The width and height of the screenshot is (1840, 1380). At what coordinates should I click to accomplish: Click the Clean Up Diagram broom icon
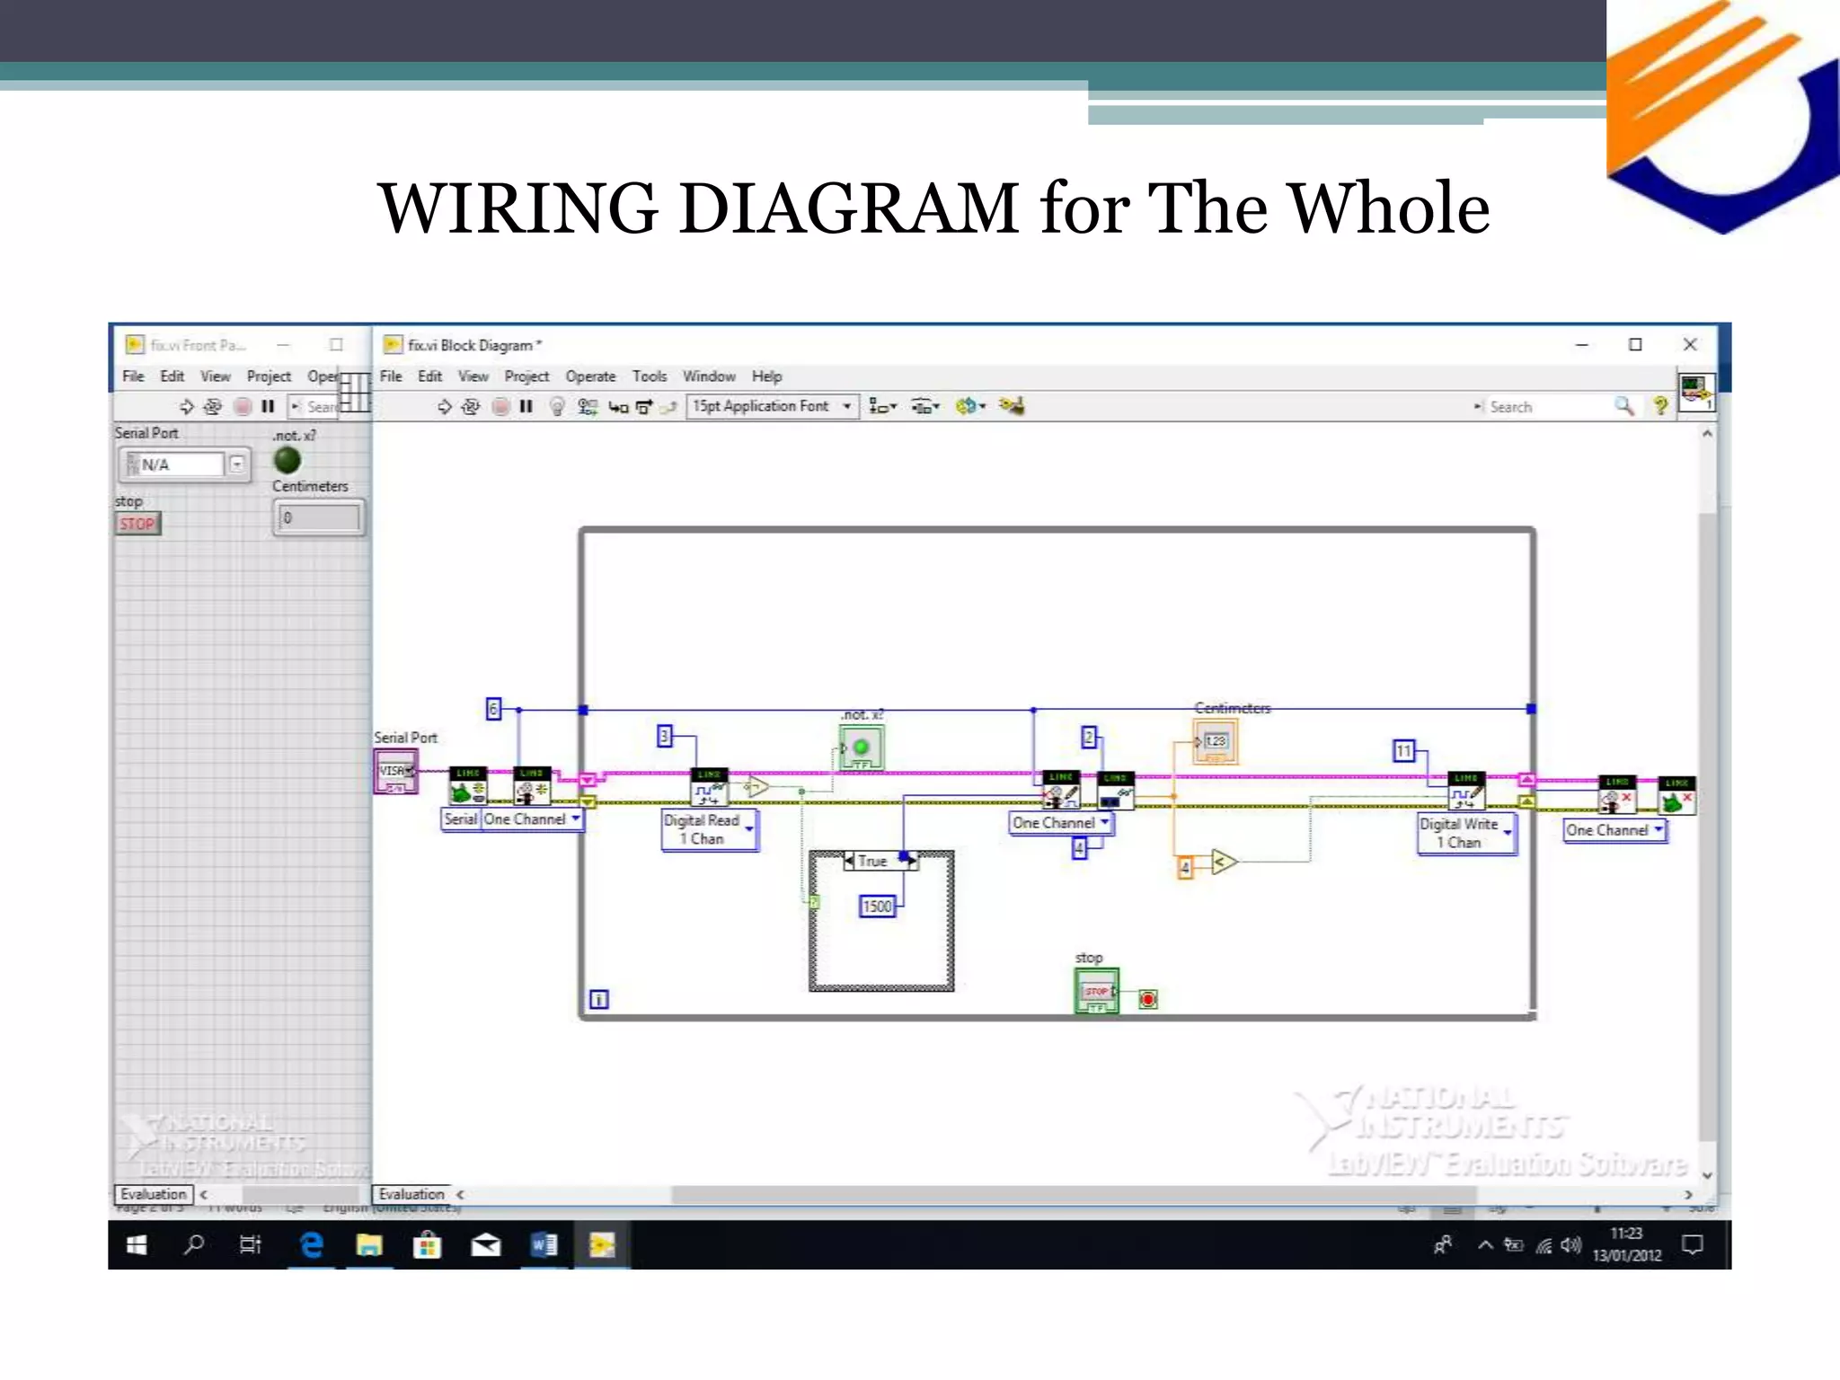1012,406
